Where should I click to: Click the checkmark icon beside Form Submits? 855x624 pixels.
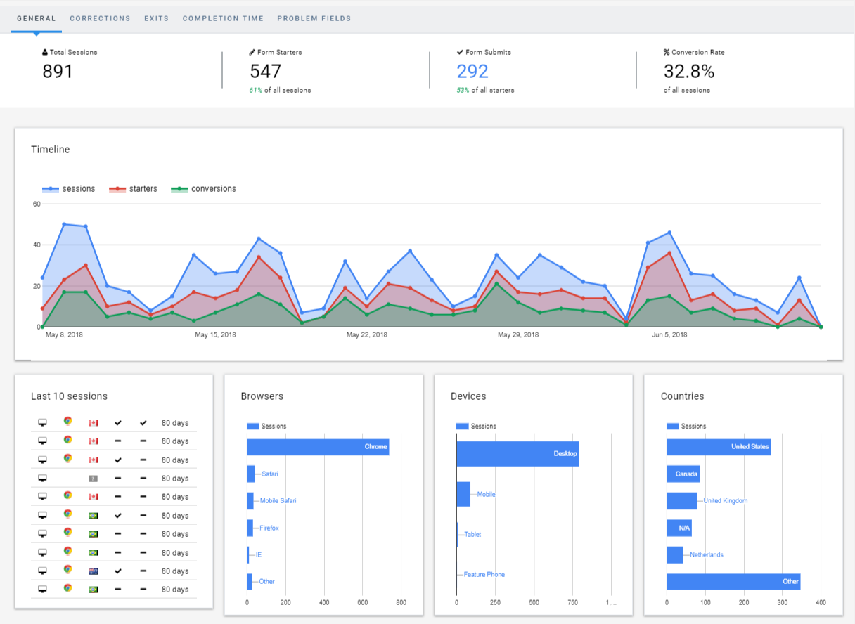point(460,53)
